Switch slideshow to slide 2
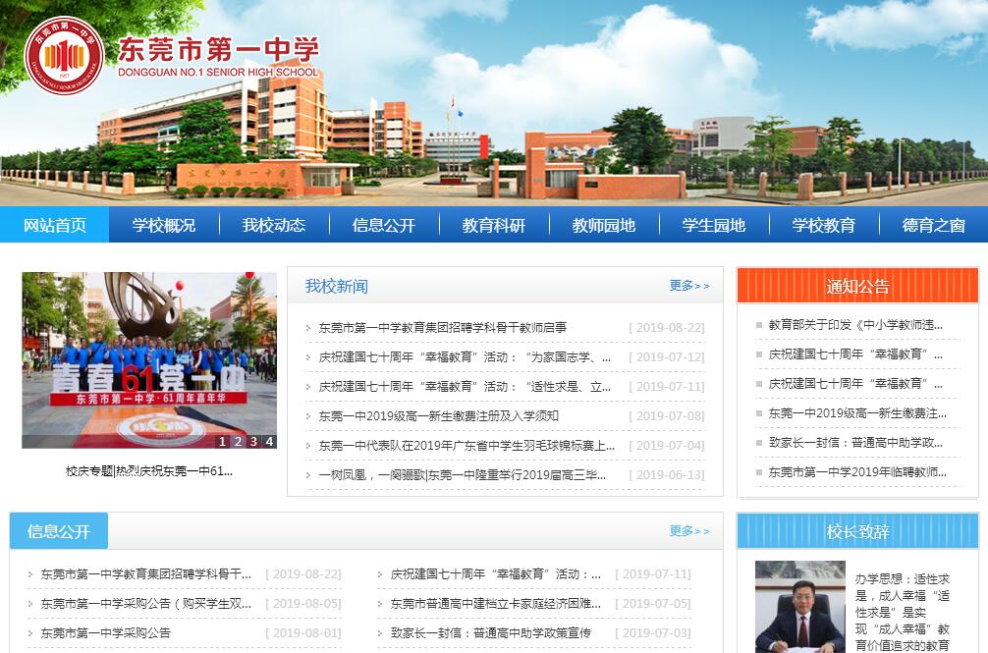The height and width of the screenshot is (653, 988). click(239, 442)
